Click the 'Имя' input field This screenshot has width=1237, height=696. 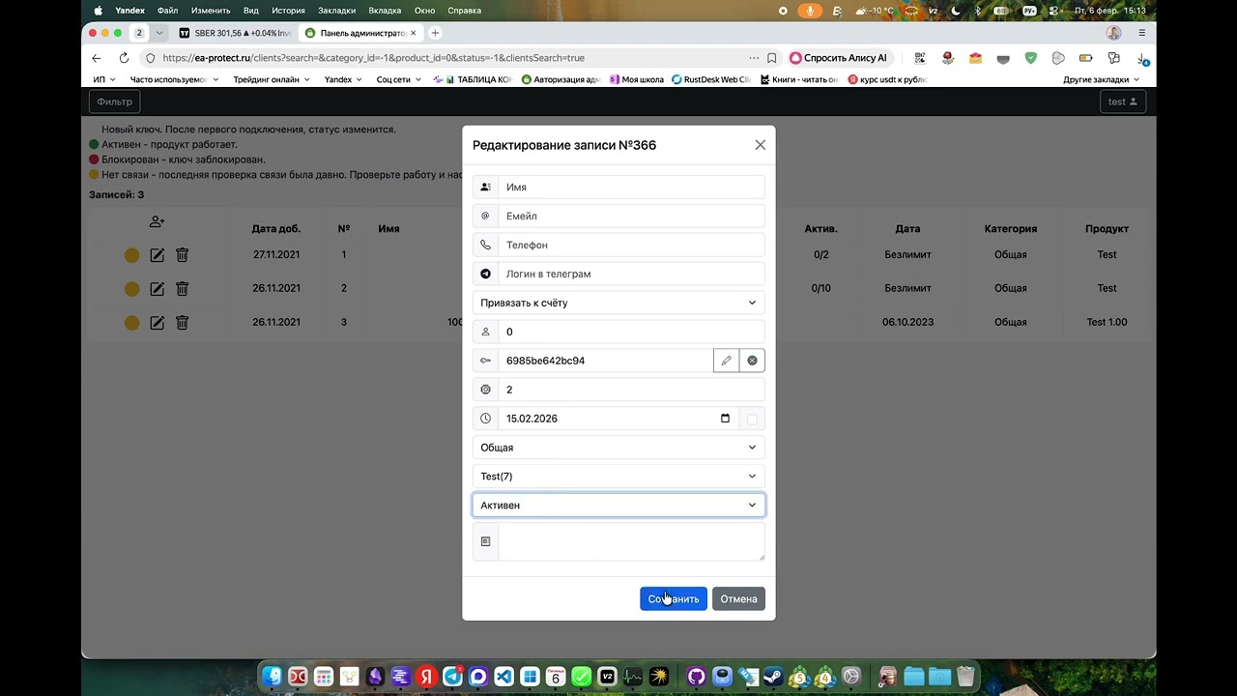click(x=631, y=188)
